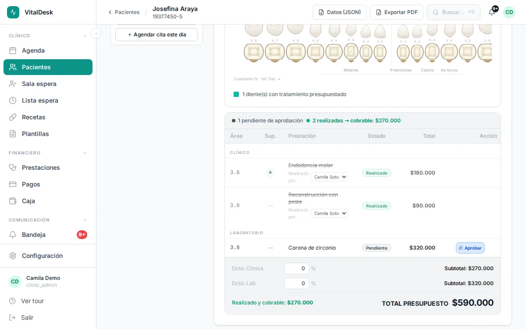Select tooth 3.1 occlusal diagram
The image size is (526, 329).
tap(403, 53)
